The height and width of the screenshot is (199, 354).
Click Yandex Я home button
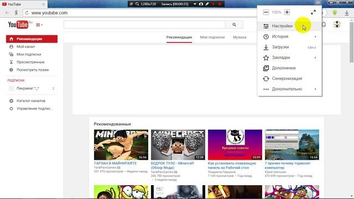(16, 13)
